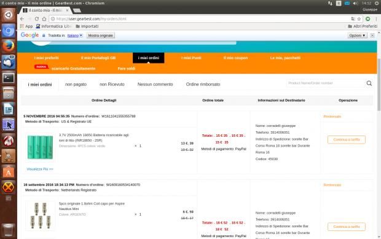The image size is (381, 239).
Task: Open 'scaricarlo Gratuitamente' menu item
Action: 73,68
